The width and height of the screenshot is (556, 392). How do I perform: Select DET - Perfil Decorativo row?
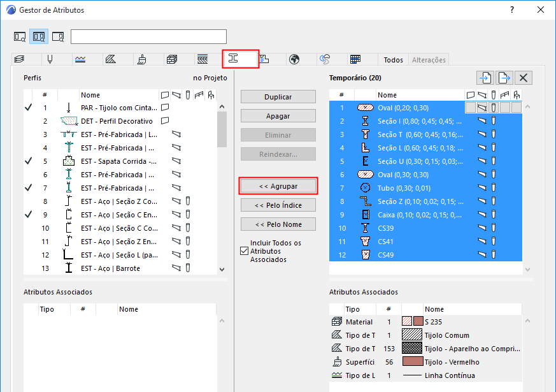click(120, 121)
